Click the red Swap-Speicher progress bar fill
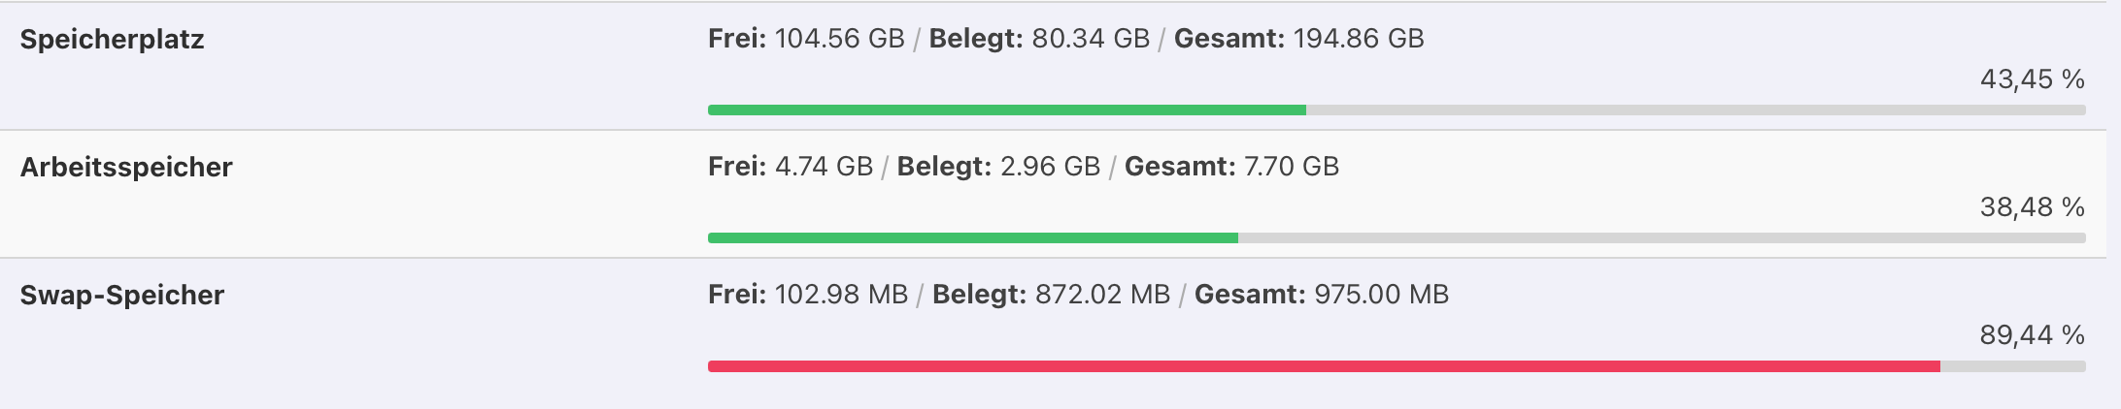The width and height of the screenshot is (2121, 409). (x=1323, y=366)
